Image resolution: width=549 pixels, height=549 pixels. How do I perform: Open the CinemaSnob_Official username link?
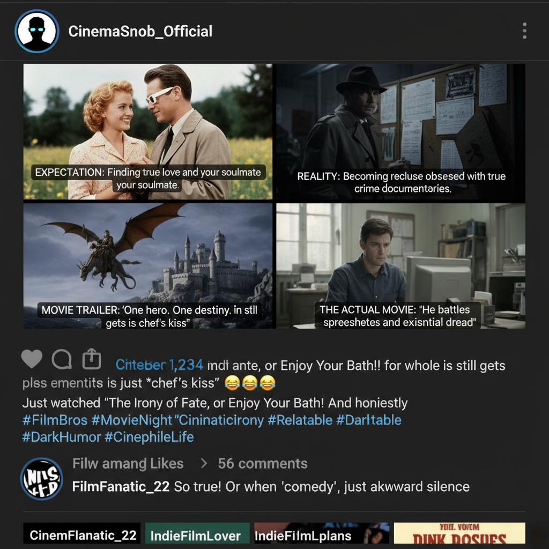pos(140,31)
